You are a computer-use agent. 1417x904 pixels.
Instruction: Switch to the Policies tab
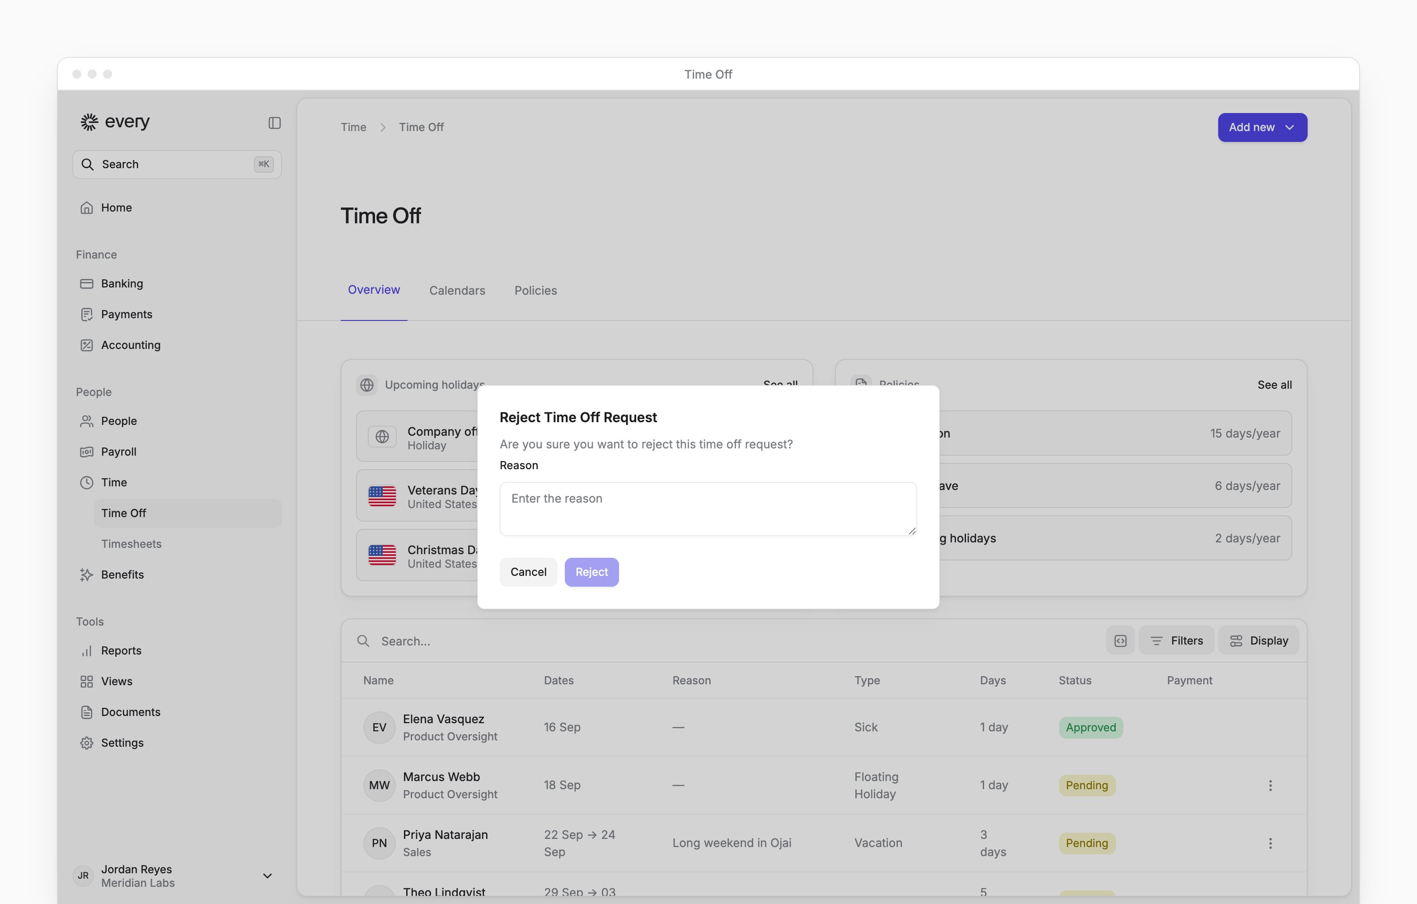pos(535,290)
